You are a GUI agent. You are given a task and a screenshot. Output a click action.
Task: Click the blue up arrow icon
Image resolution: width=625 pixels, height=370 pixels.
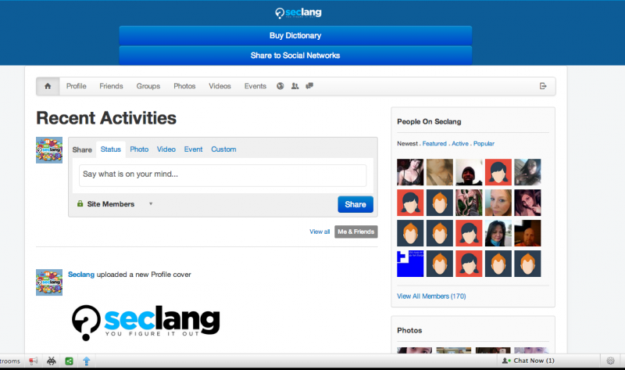tap(87, 361)
